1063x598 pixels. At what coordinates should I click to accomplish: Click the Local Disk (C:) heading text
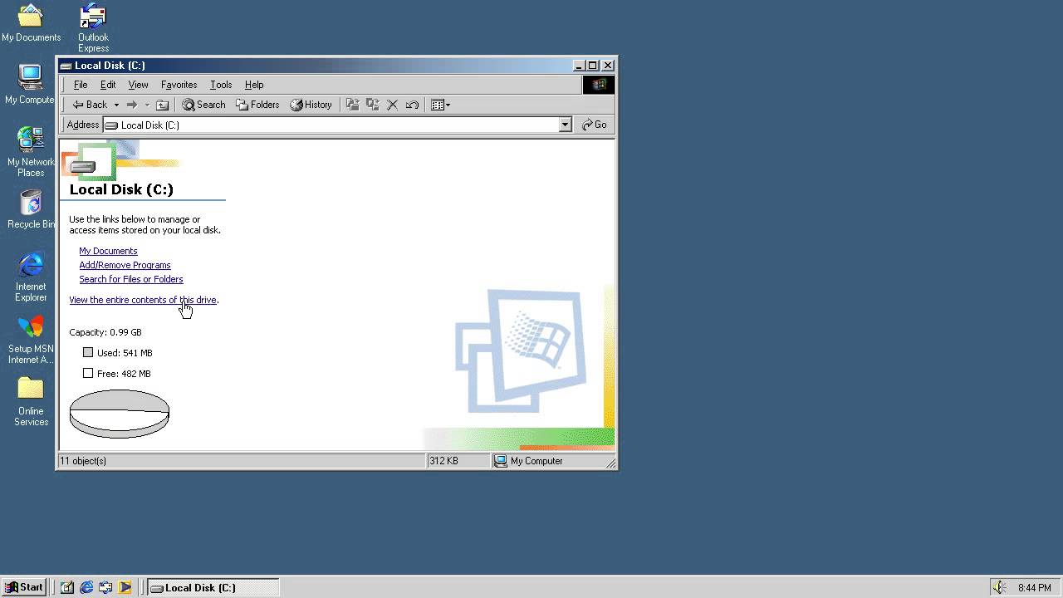tap(121, 189)
